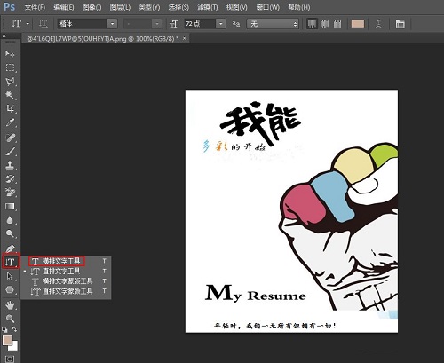This screenshot has width=444, height=363.
Task: Open the text color swatch in options bar
Action: [x=358, y=24]
